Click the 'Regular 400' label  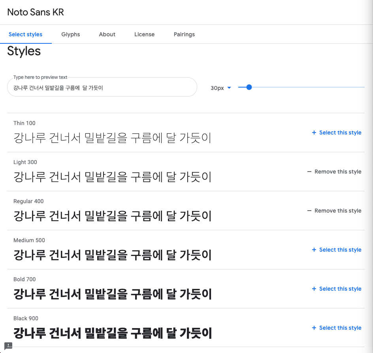point(28,201)
